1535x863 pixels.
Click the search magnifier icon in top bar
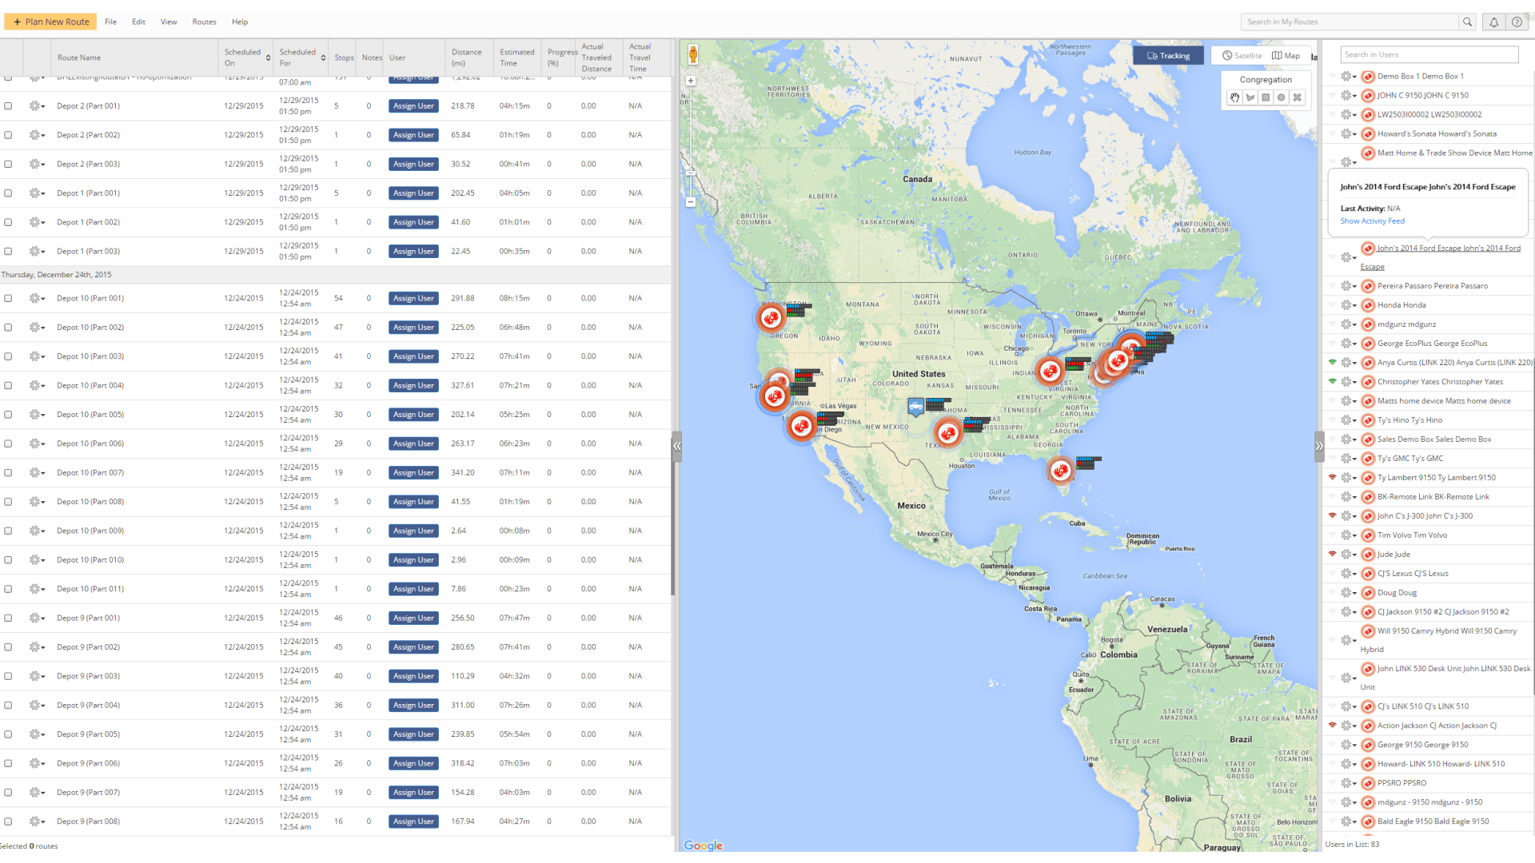(x=1468, y=22)
